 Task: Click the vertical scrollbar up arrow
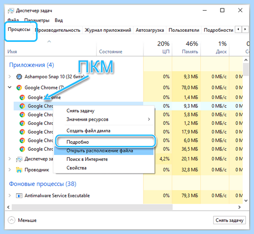point(246,60)
